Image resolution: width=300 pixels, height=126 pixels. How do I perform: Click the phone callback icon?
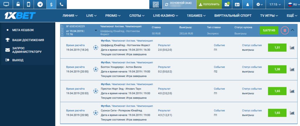pyautogui.click(x=61, y=4)
